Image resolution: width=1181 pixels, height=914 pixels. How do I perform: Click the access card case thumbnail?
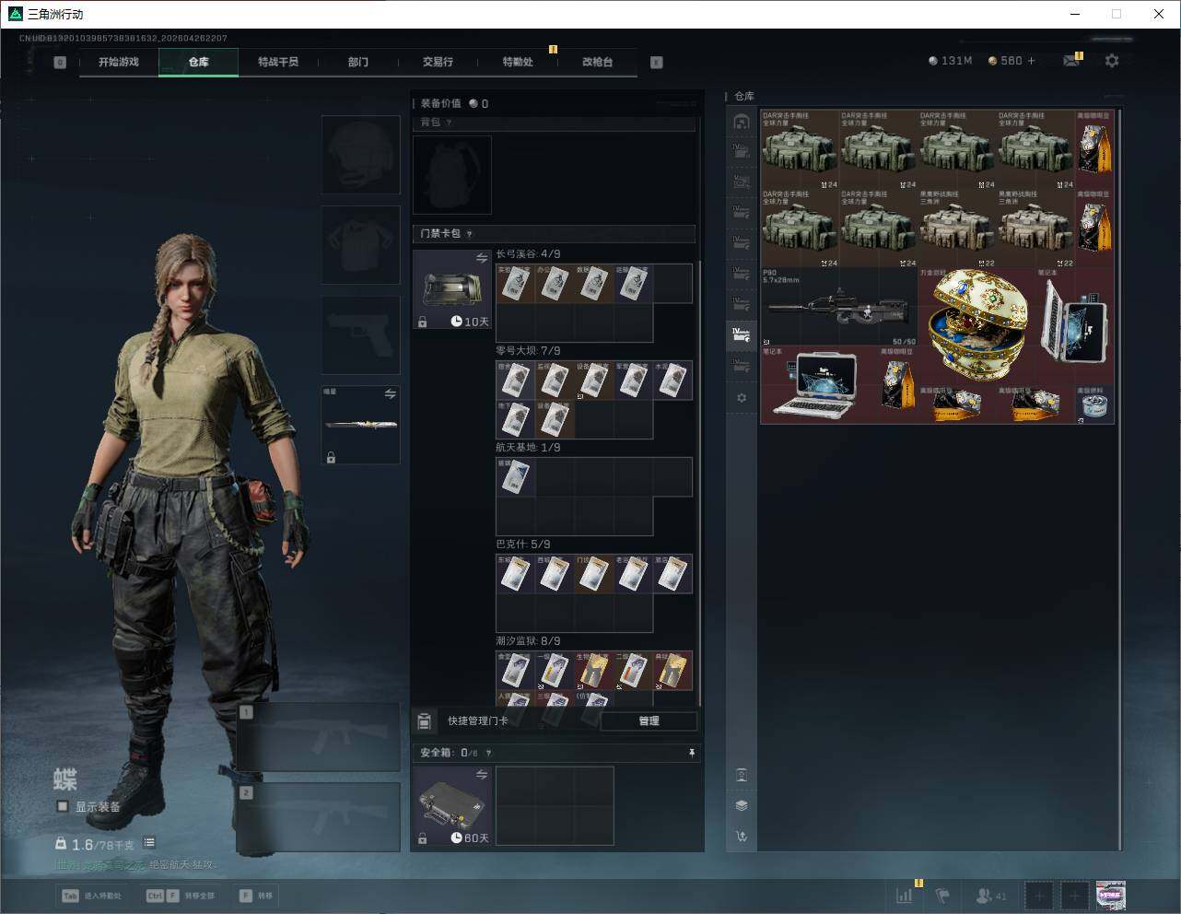(x=452, y=289)
